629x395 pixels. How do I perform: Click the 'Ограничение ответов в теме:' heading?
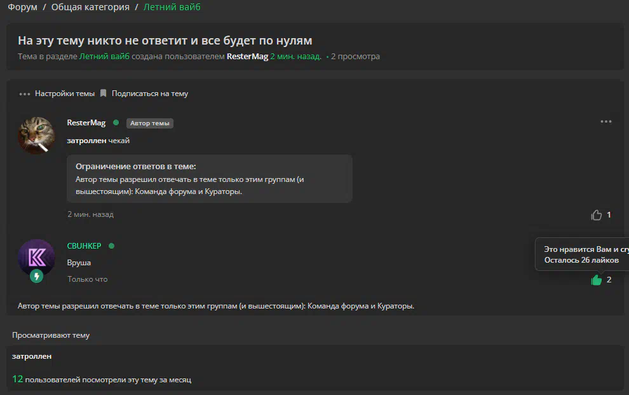[135, 166]
